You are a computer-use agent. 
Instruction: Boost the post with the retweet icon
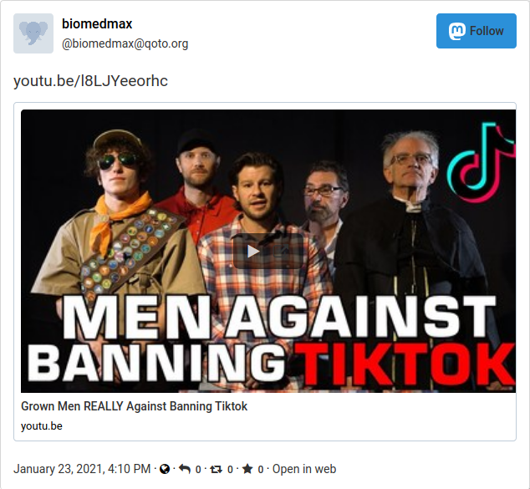click(x=216, y=469)
